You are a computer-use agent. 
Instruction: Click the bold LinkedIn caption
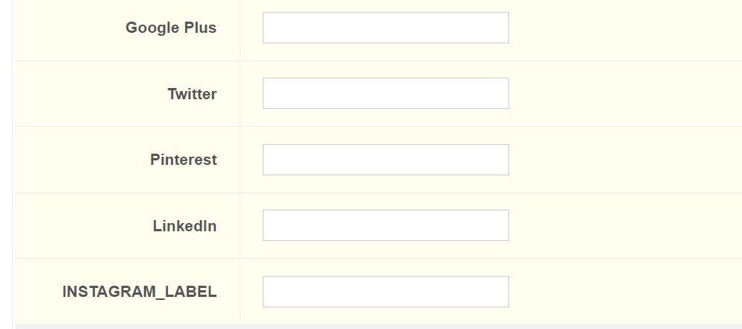(184, 225)
